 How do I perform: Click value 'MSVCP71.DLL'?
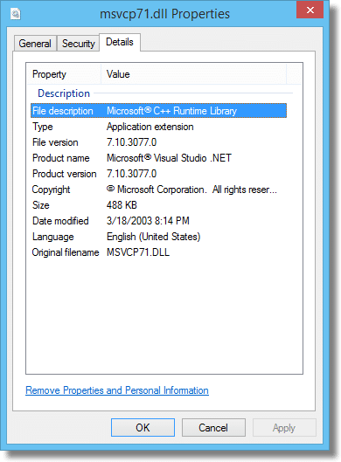click(x=138, y=252)
